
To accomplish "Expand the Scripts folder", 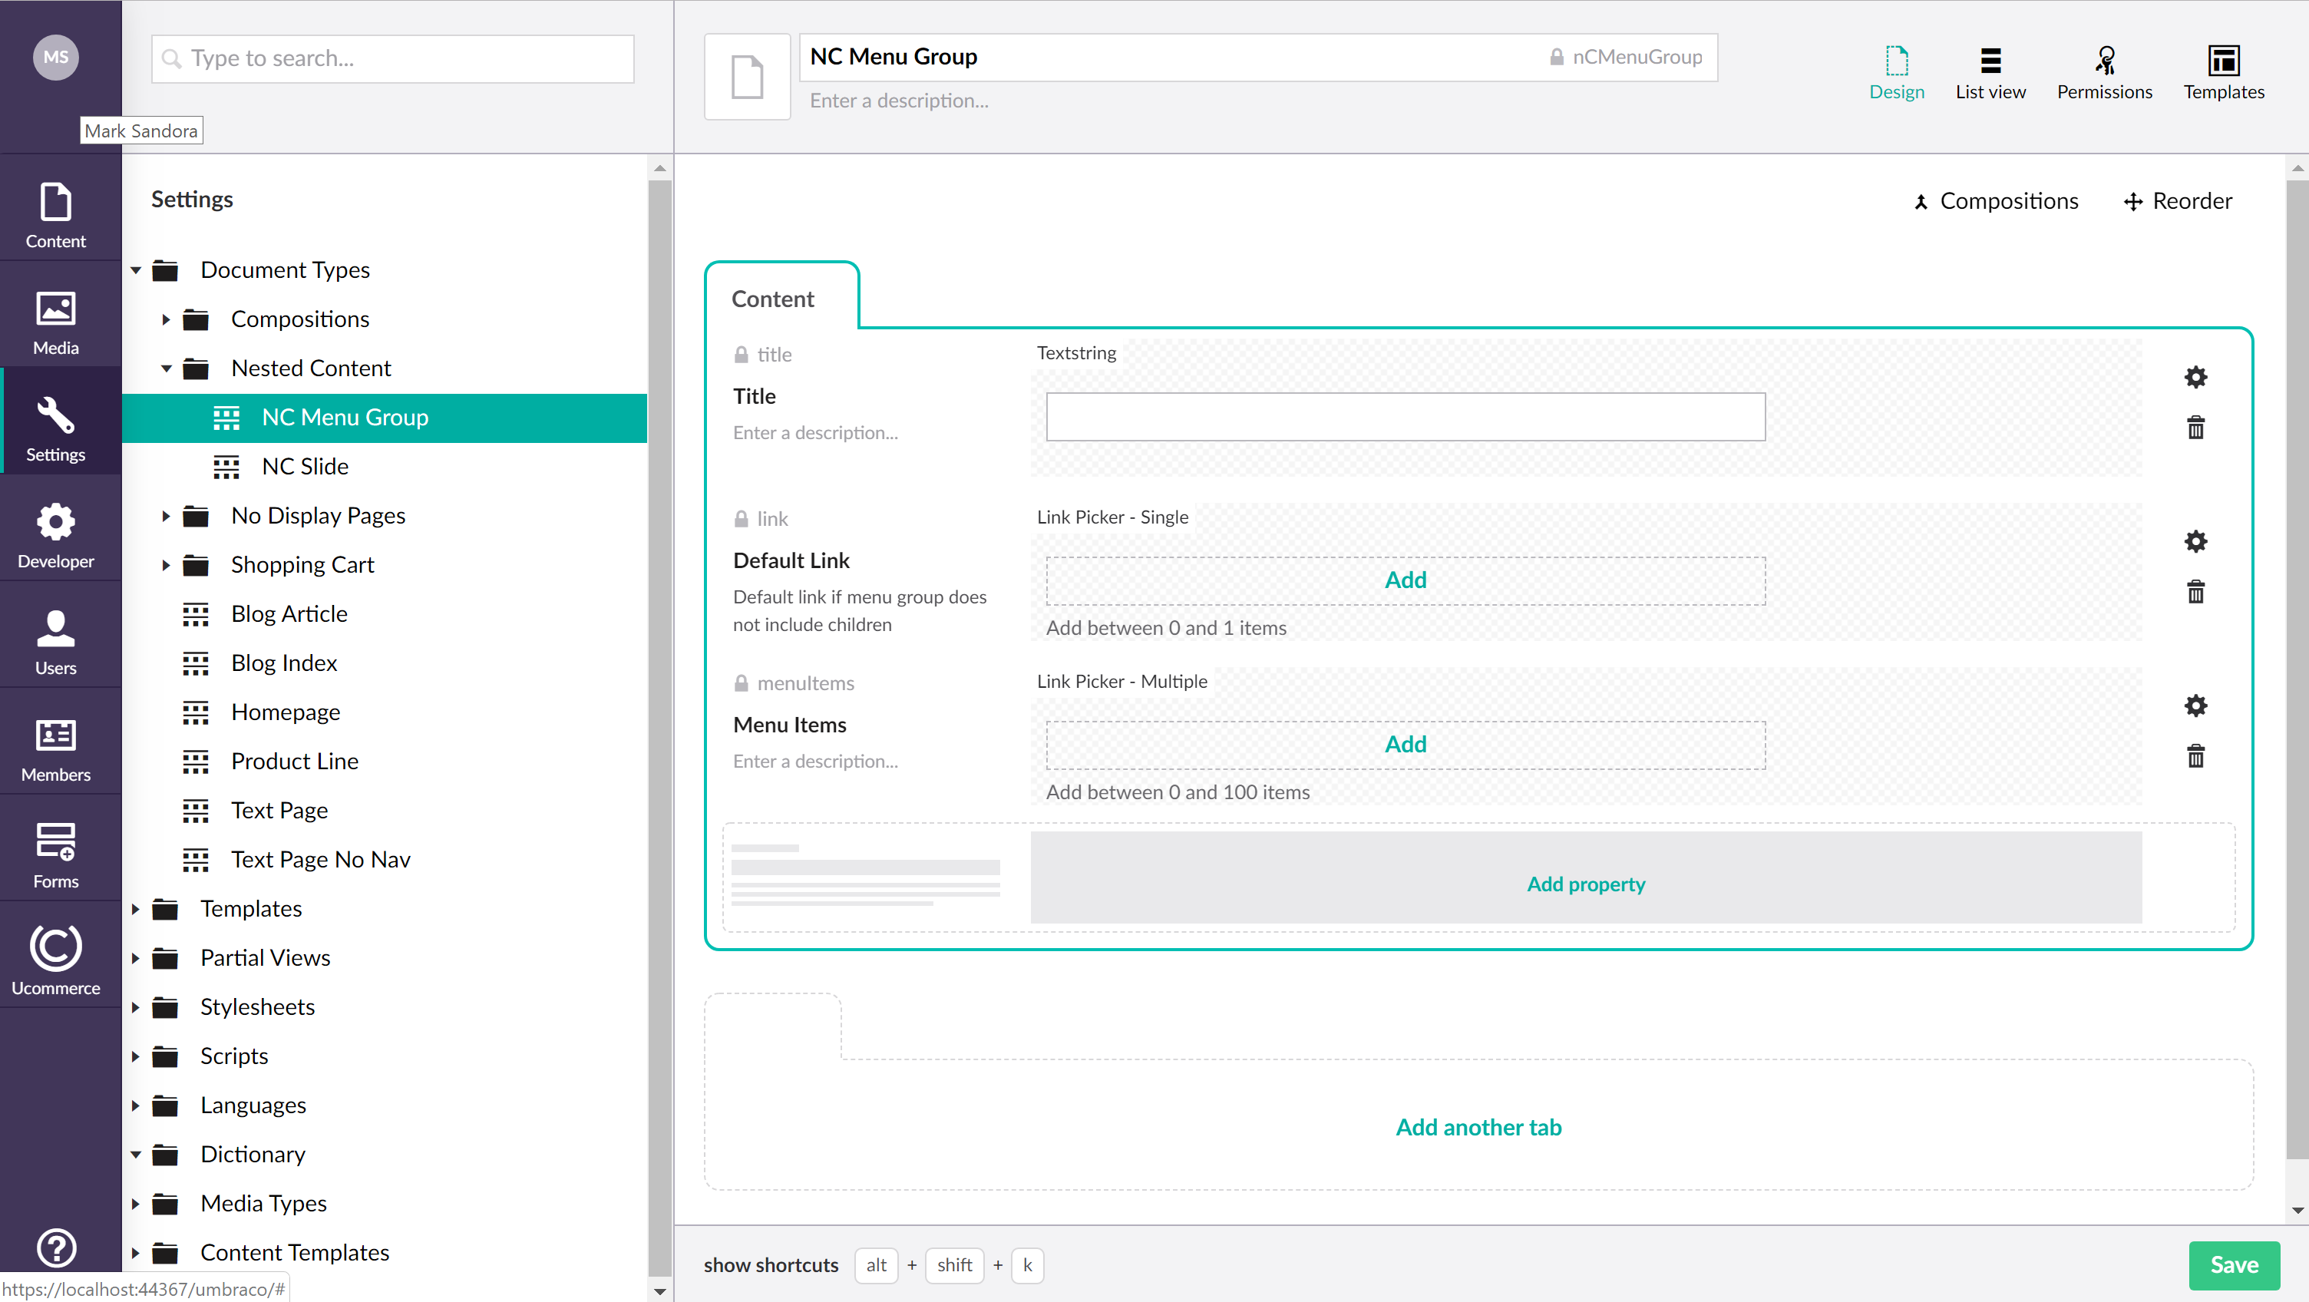I will click(x=136, y=1056).
